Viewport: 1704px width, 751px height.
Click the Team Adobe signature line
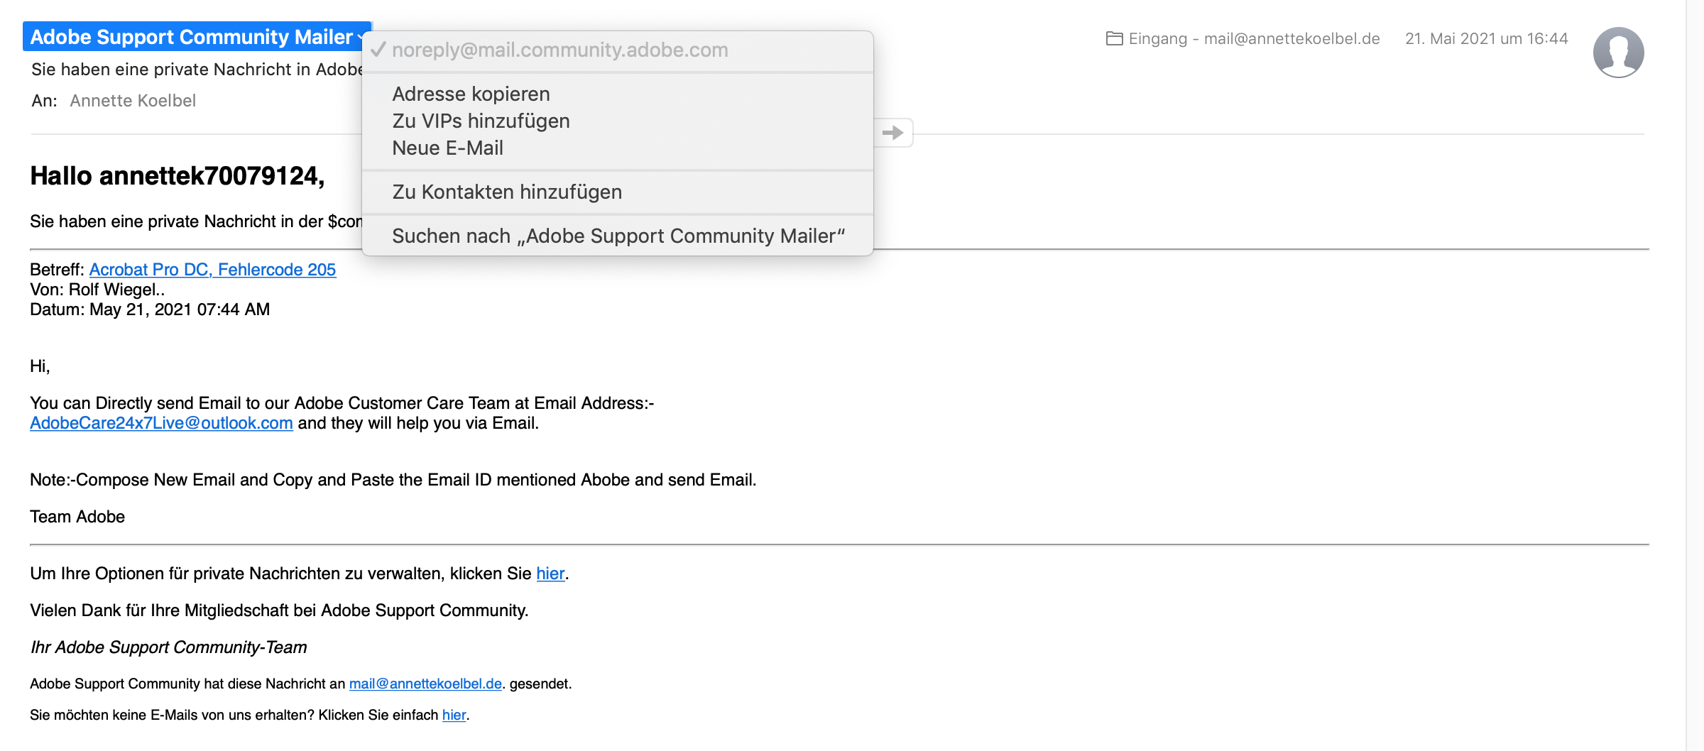pyautogui.click(x=77, y=517)
